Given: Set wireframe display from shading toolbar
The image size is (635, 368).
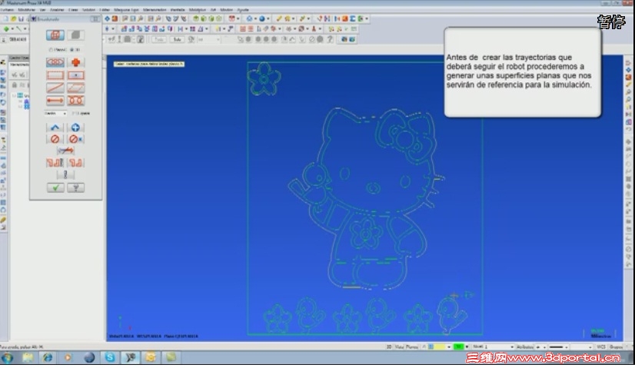Looking at the screenshot, I should click(250, 18).
